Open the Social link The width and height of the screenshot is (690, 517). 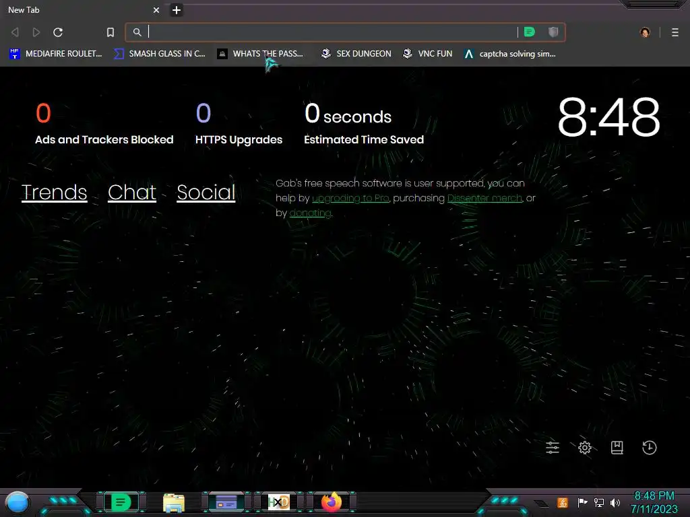(x=206, y=192)
